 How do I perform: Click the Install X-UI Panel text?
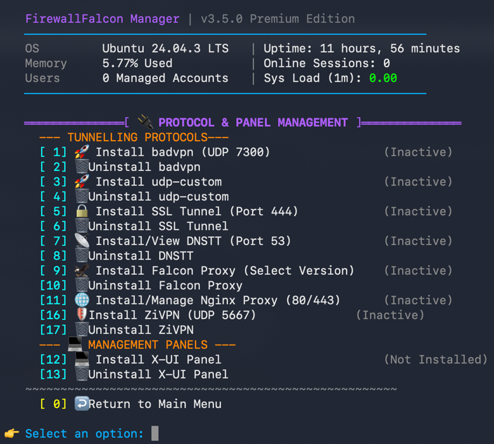pyautogui.click(x=158, y=360)
